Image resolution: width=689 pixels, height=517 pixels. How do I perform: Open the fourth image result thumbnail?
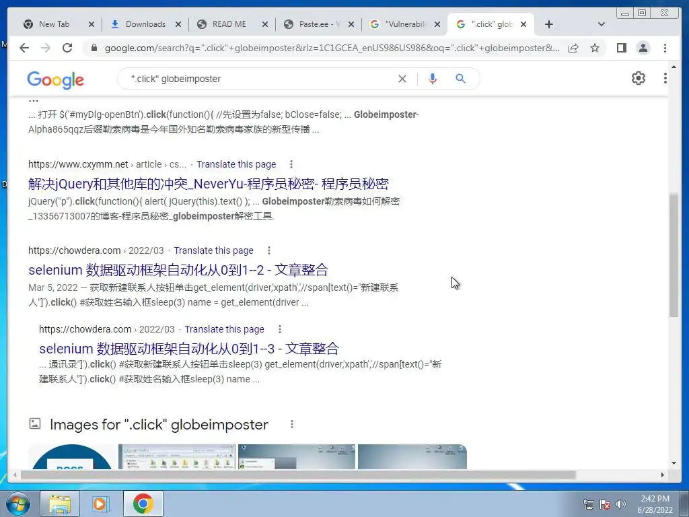click(412, 457)
